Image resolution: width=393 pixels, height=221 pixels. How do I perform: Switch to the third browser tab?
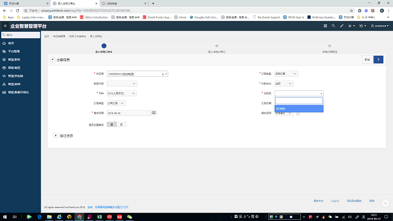[124, 4]
